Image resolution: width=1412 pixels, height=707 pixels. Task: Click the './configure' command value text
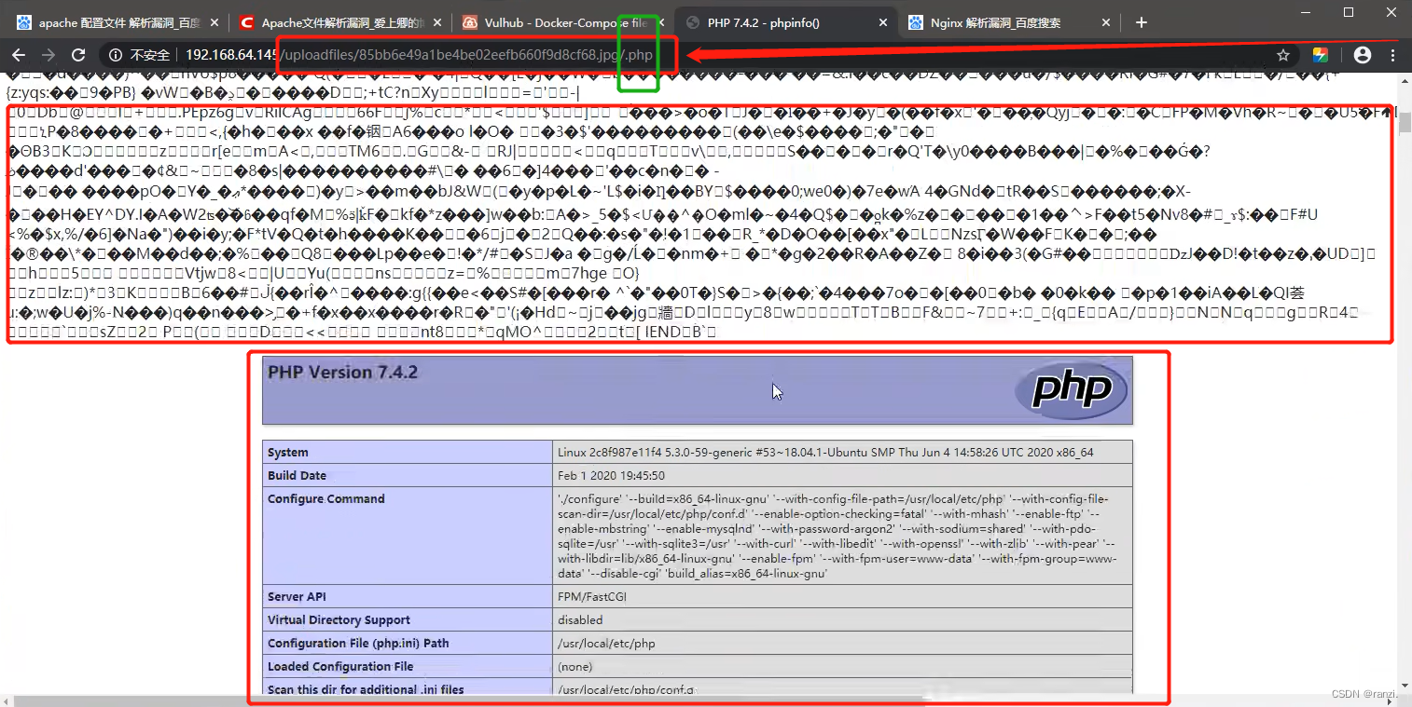(838, 537)
